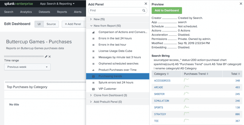Click list icon beside Splunk errors last 24 hours
This screenshot has width=244, height=125.
[93, 83]
